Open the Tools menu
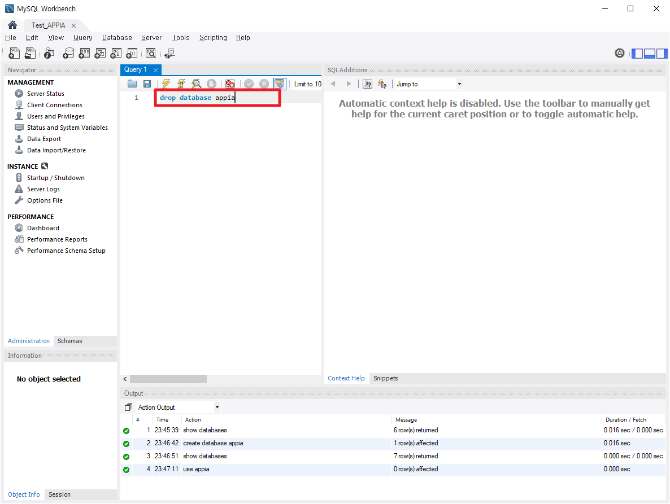Viewport: 670px width, 504px height. coord(181,38)
